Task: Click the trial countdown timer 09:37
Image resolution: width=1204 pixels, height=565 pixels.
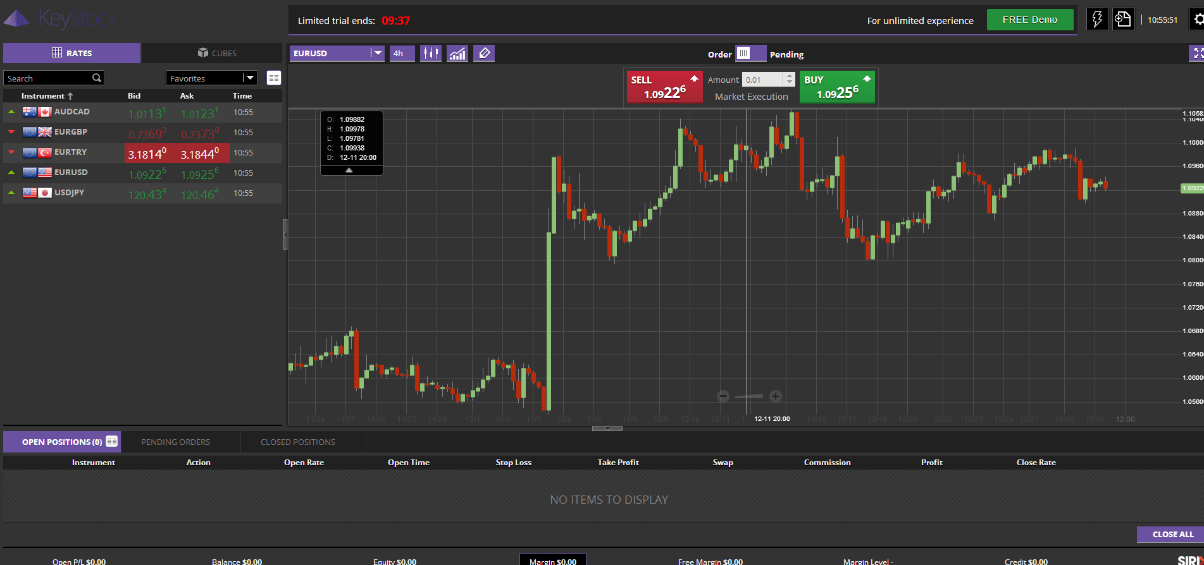Action: [396, 21]
